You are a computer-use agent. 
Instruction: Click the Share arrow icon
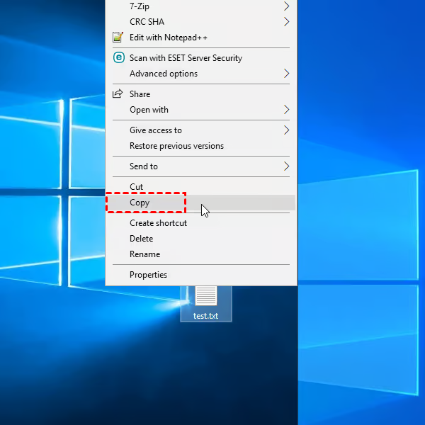[118, 94]
